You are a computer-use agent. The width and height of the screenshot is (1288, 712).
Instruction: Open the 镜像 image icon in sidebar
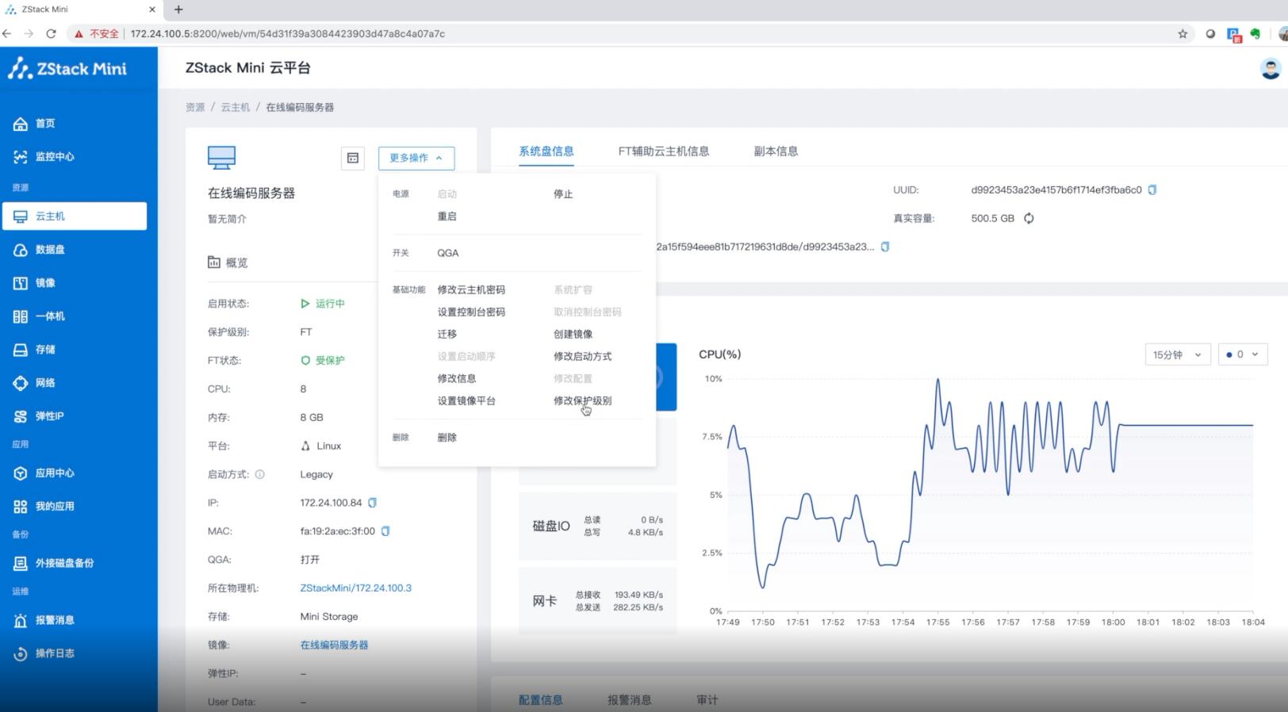(x=21, y=283)
